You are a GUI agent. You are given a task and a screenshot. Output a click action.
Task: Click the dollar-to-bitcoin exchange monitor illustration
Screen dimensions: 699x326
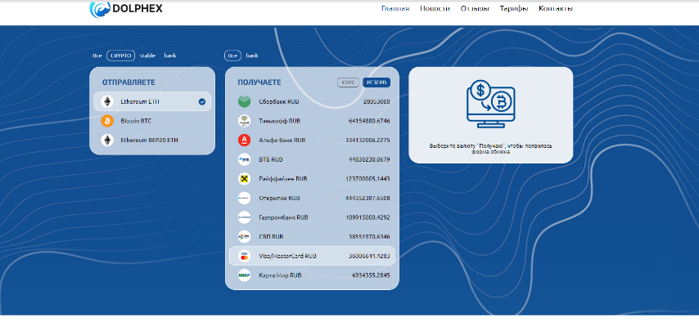tap(491, 104)
